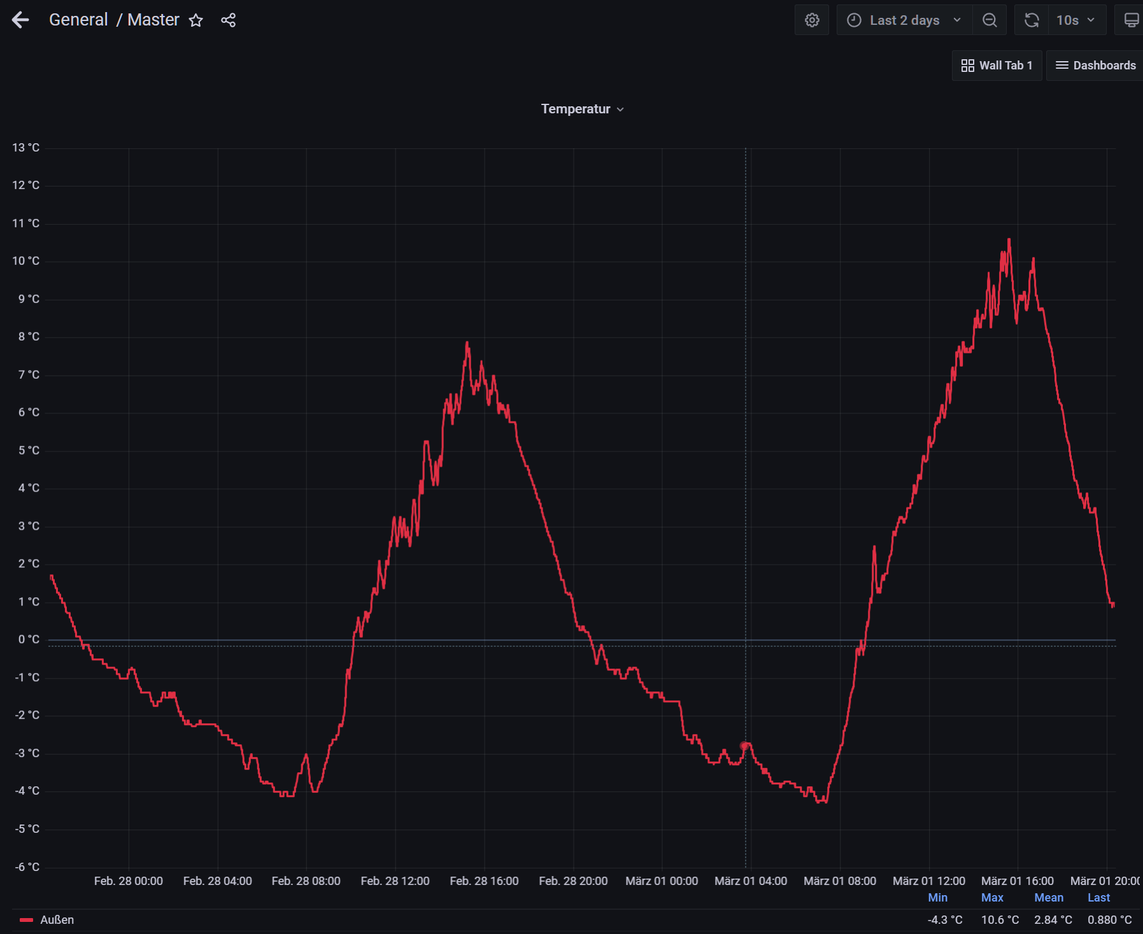1143x934 pixels.
Task: Go back using the left arrow icon
Action: click(x=20, y=20)
